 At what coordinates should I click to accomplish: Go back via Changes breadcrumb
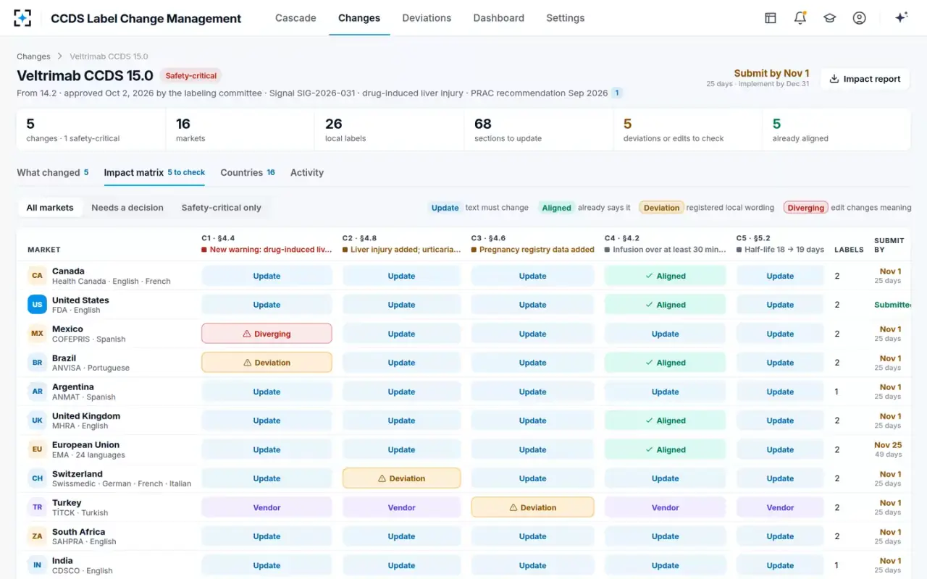pos(33,56)
